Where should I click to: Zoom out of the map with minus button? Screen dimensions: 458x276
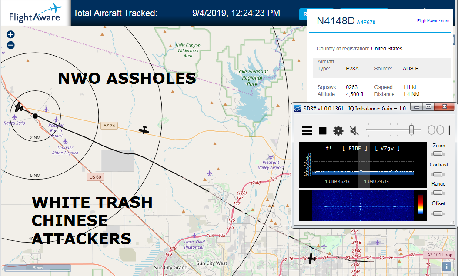coord(10,45)
